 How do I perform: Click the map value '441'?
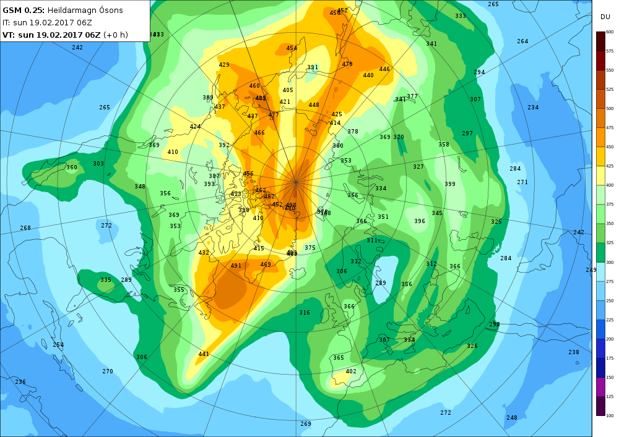point(204,354)
